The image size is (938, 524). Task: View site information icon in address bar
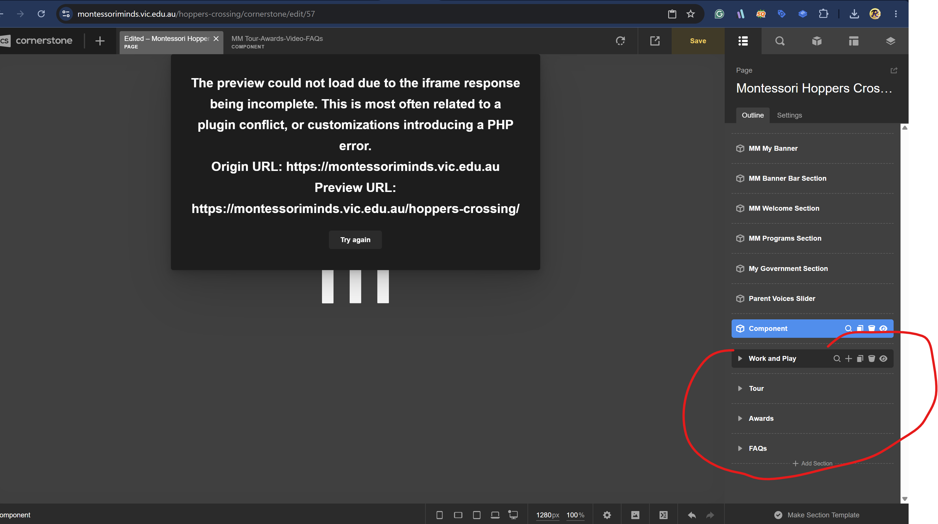click(x=66, y=14)
